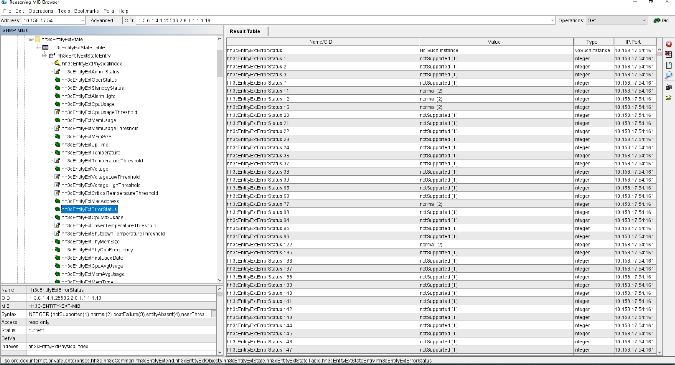Click the magnifying glass Find icon
Viewport: 675px width, 365px height.
(668, 76)
